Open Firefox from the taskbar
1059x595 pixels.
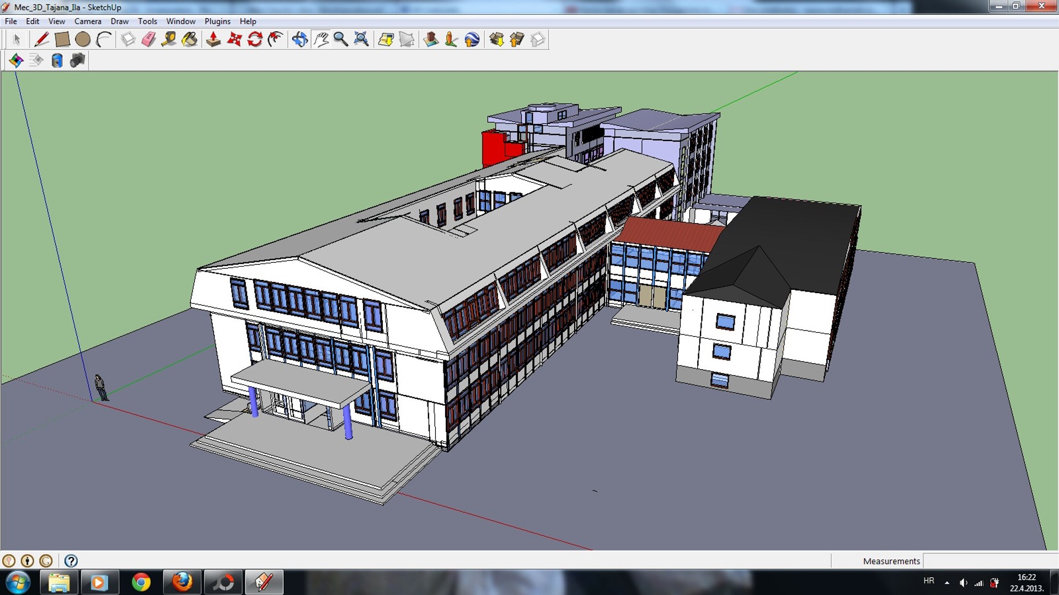tap(182, 582)
